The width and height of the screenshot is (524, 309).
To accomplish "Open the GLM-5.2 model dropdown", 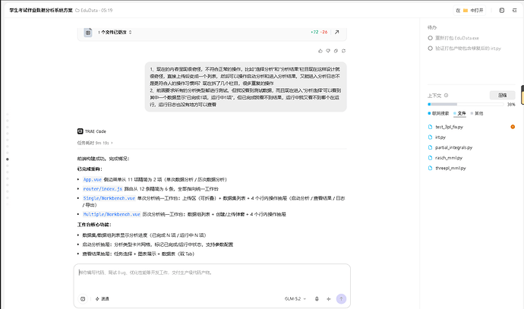I will [x=295, y=298].
